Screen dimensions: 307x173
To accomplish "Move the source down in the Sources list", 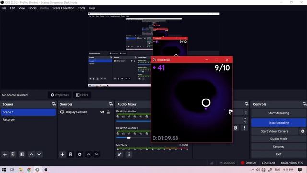I will click(97, 154).
